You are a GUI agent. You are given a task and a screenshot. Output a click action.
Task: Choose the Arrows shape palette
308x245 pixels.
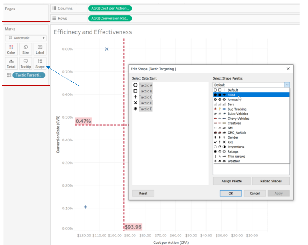pos(251,99)
